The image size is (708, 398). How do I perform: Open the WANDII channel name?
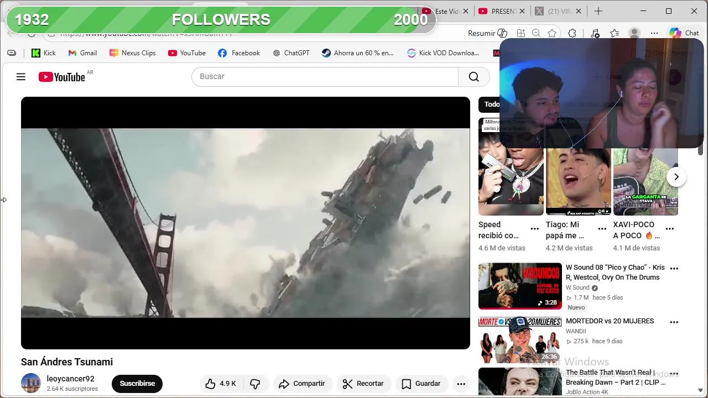coord(576,331)
